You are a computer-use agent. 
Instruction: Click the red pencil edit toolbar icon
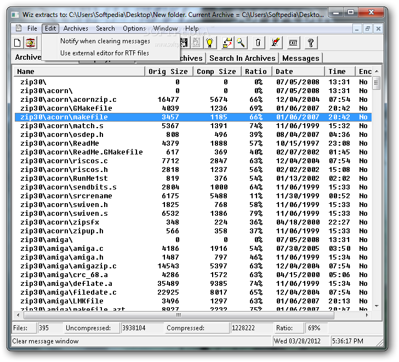click(x=276, y=43)
